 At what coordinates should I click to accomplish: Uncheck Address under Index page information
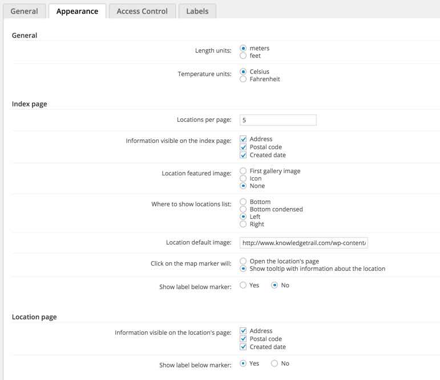tap(243, 139)
